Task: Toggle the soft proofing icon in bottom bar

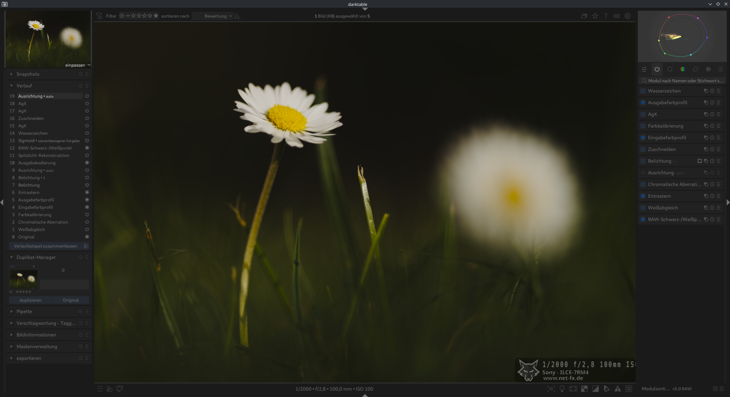Action: click(606, 389)
